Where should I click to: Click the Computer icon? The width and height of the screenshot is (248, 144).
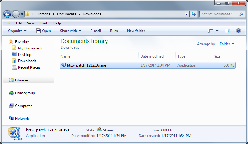11,106
